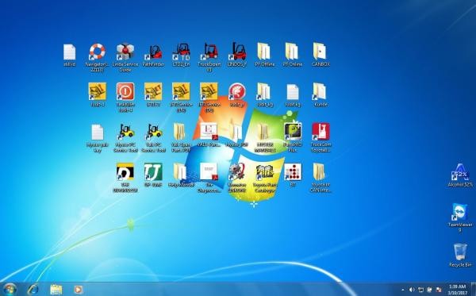Open the CANBOX folder
This screenshot has height=296, width=476.
point(321,54)
